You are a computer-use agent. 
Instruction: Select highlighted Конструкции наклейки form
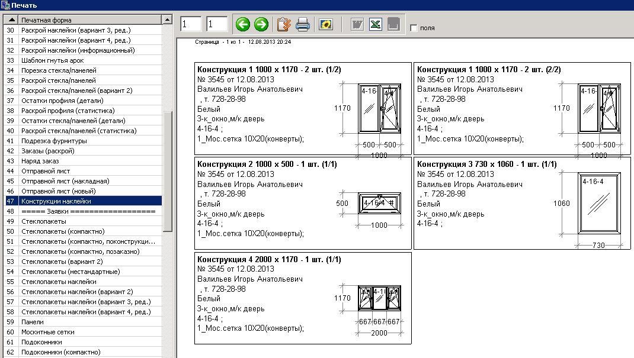83,201
